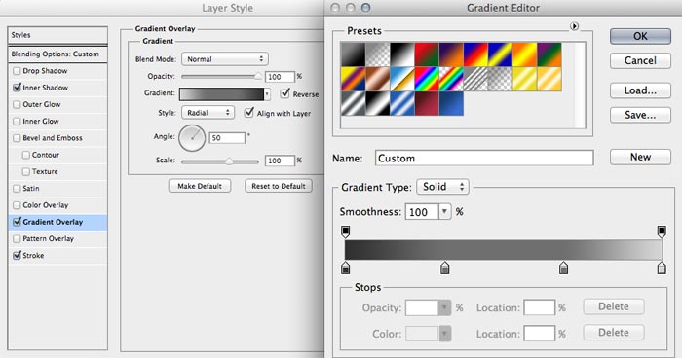Open Blending Options: Custom

tap(57, 54)
